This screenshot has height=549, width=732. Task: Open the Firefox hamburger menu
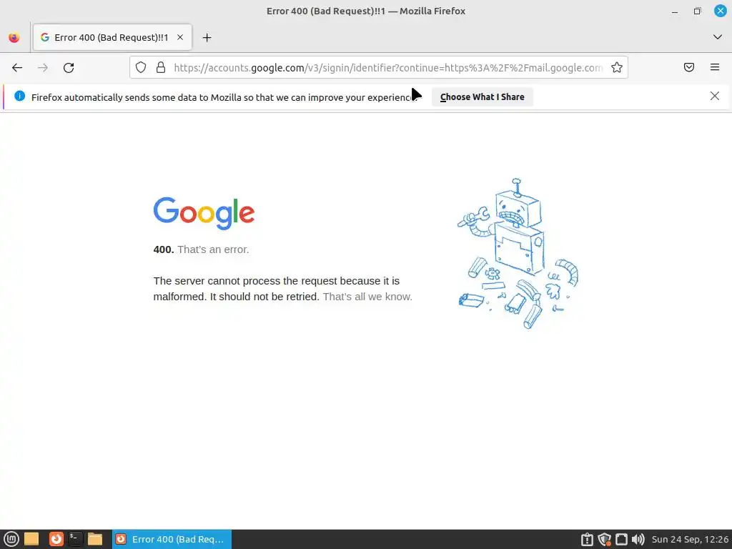(x=714, y=67)
